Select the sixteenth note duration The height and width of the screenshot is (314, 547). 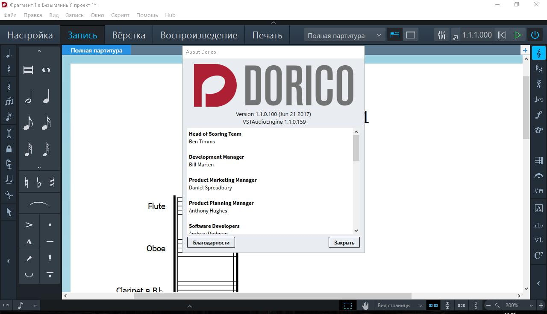46,123
